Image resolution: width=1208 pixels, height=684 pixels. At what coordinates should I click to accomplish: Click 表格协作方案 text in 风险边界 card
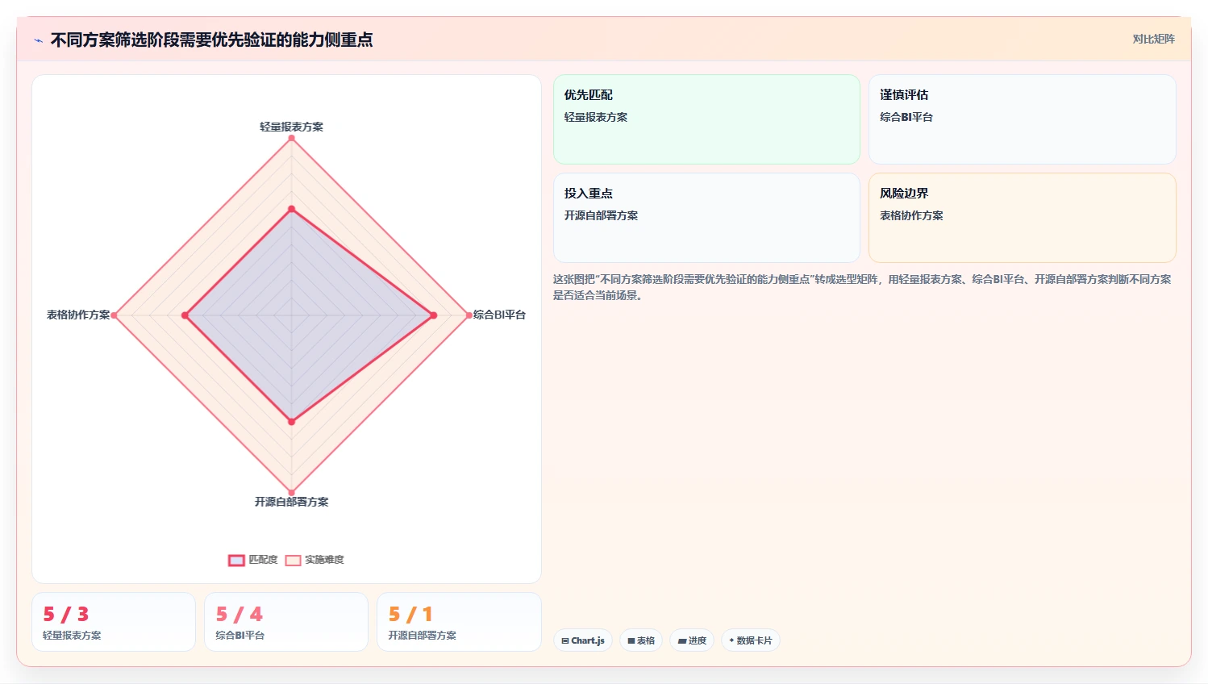pyautogui.click(x=911, y=215)
